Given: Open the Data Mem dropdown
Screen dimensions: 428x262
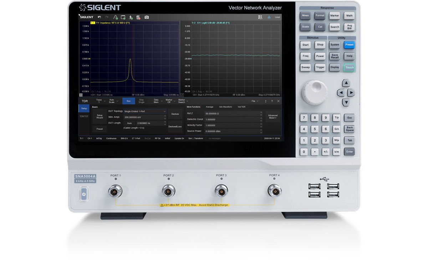Looking at the screenshot, I should pyautogui.click(x=157, y=101).
